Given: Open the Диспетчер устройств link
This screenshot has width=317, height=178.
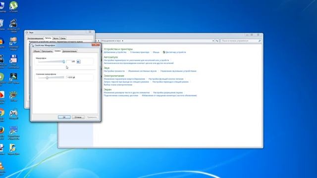Looking at the screenshot, I should (x=176, y=52).
